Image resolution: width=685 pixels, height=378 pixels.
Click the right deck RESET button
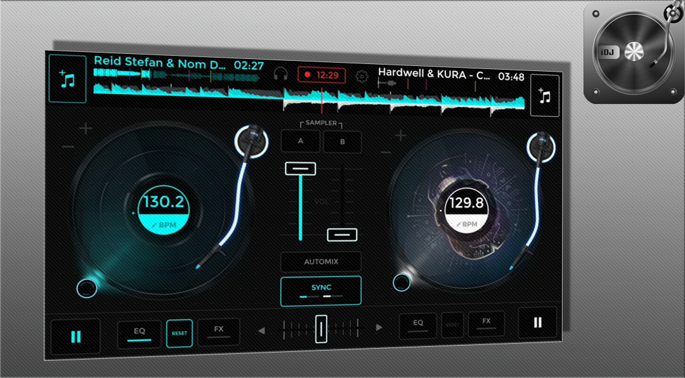(452, 325)
